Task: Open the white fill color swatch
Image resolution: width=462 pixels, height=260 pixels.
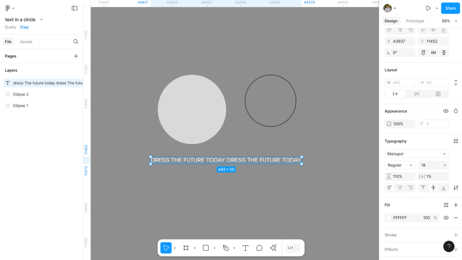Action: tap(389, 218)
